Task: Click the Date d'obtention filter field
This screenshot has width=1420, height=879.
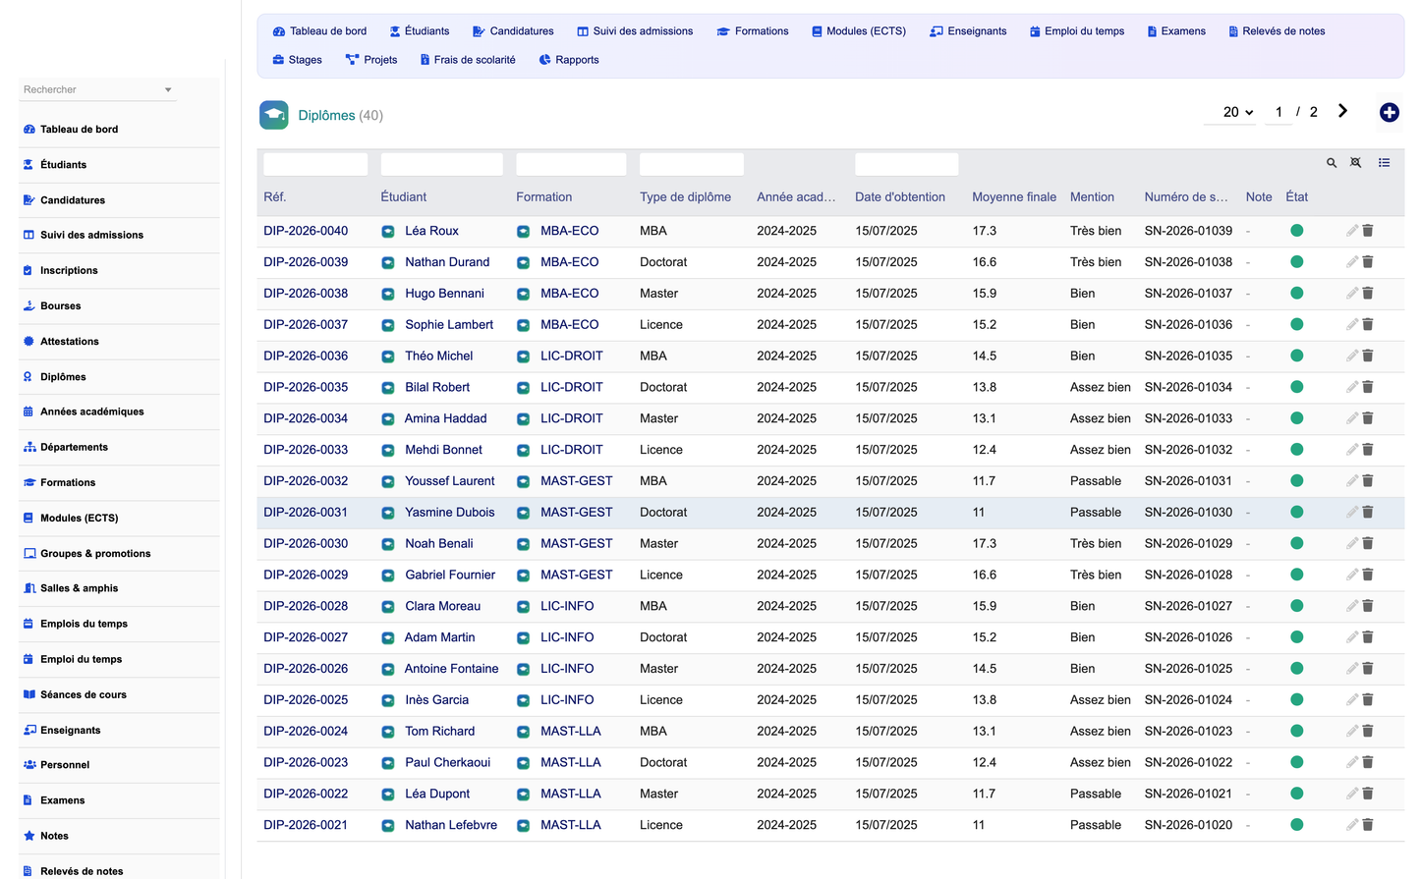Action: pyautogui.click(x=906, y=164)
